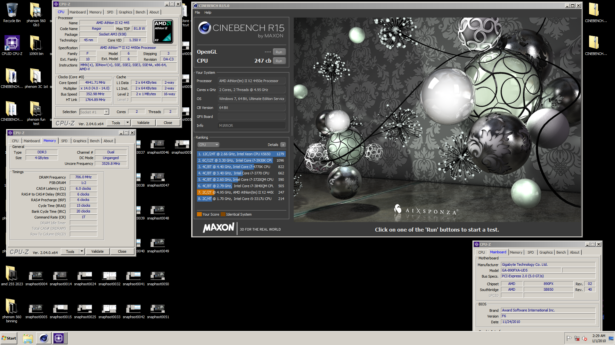Click the CPU-Z taskbar icon
This screenshot has height=345, width=615.
click(x=59, y=338)
